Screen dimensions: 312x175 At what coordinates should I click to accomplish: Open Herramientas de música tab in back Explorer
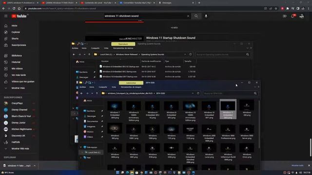tap(123, 48)
